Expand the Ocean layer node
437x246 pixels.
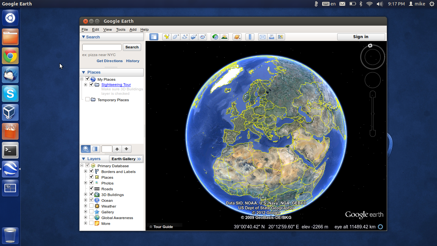point(86,200)
